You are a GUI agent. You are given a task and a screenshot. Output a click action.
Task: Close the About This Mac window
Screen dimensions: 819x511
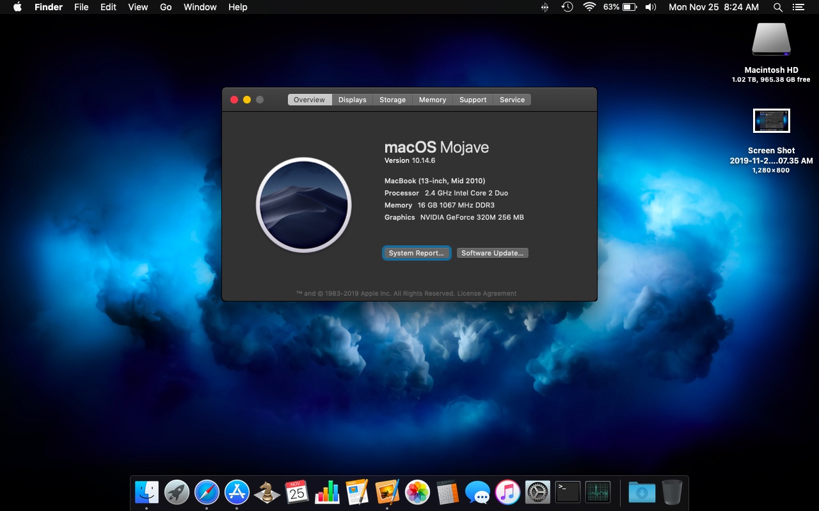pos(234,100)
